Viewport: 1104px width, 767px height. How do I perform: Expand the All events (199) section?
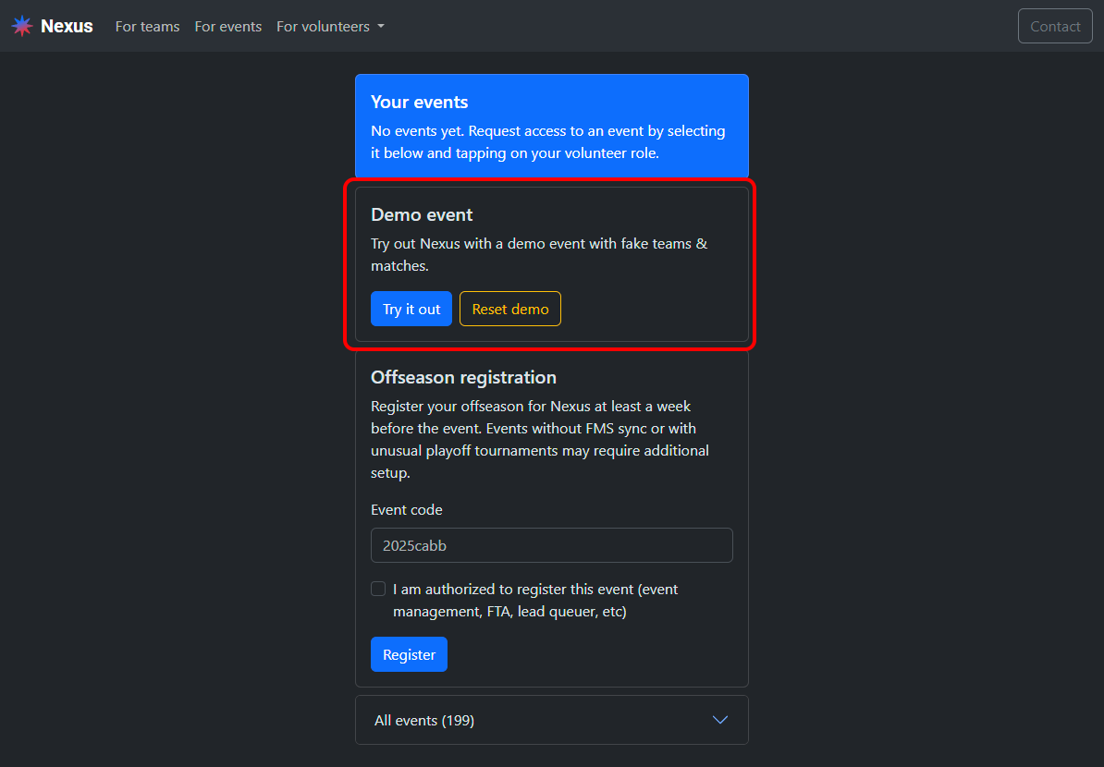551,720
